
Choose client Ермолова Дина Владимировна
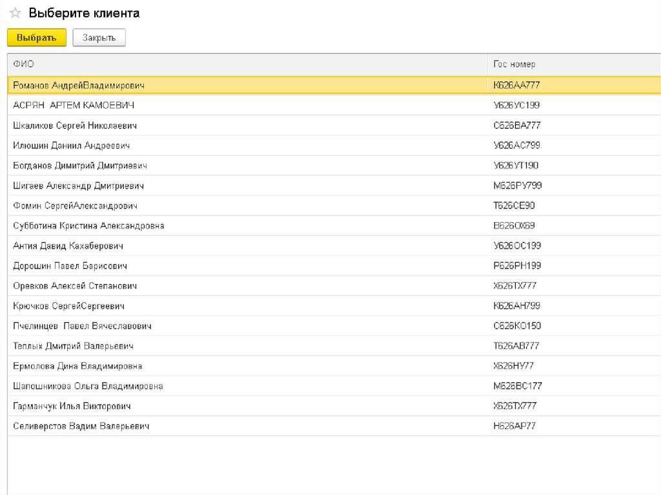click(x=77, y=365)
